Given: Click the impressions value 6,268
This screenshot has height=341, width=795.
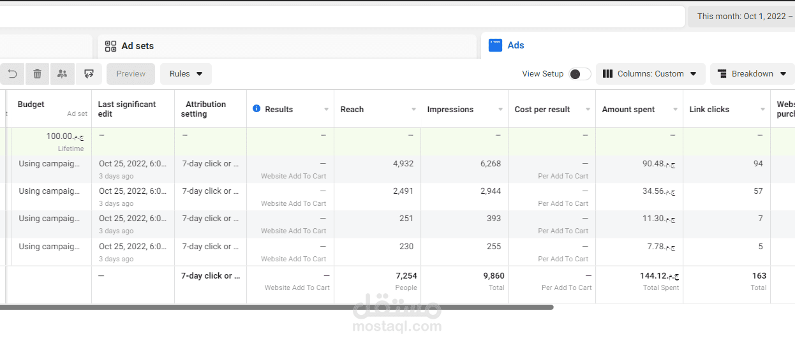Looking at the screenshot, I should pyautogui.click(x=490, y=164).
